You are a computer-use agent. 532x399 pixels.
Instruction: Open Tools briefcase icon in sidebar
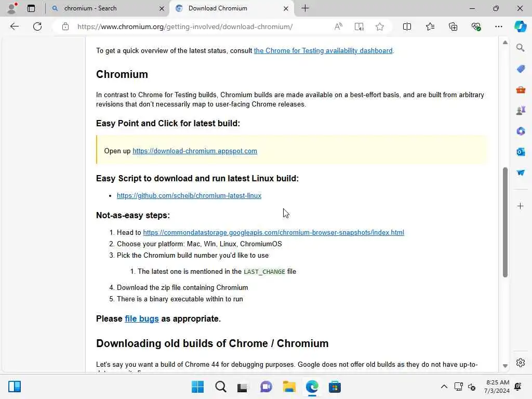(x=521, y=89)
